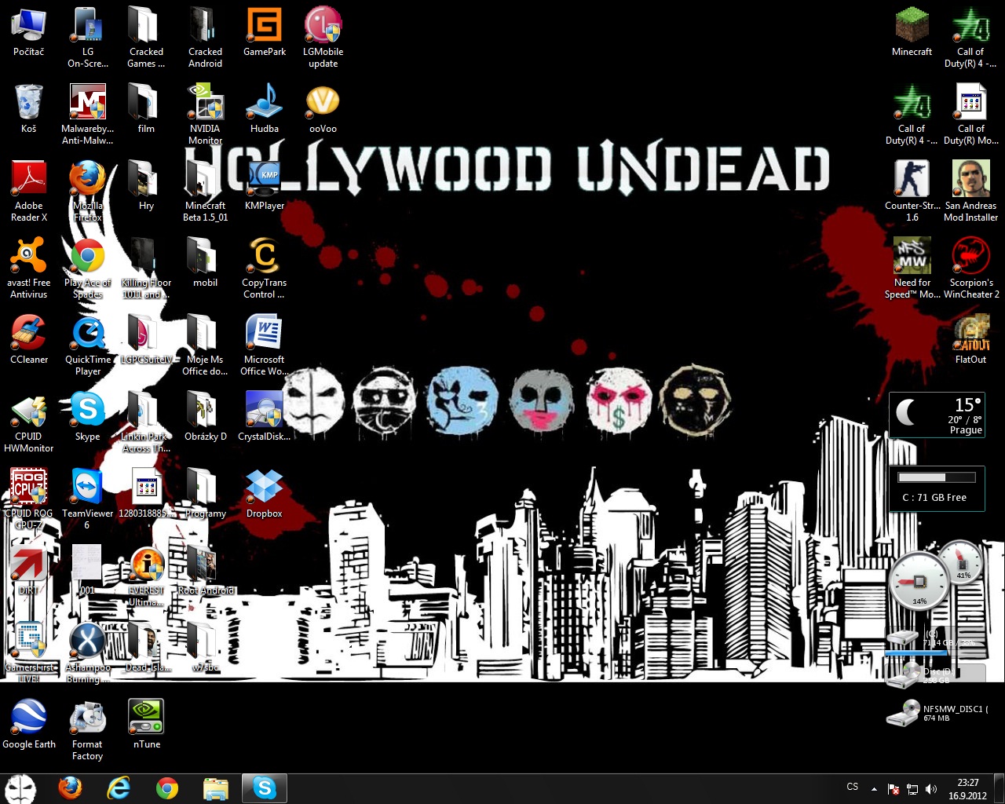Open the Dropbox desktop icon
Screen dimensions: 1005x804
[264, 488]
